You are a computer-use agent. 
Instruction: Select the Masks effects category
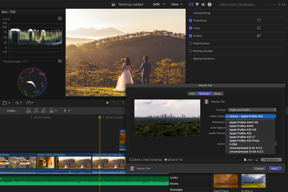point(174,184)
